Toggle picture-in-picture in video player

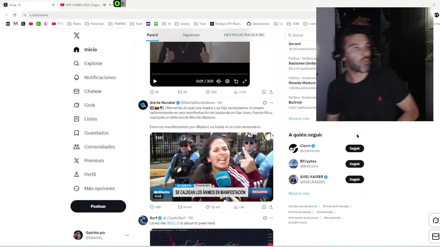click(x=236, y=81)
